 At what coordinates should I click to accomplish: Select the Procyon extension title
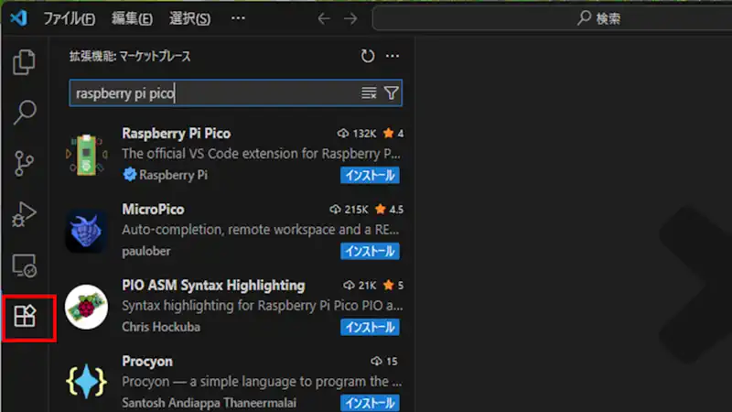(147, 362)
